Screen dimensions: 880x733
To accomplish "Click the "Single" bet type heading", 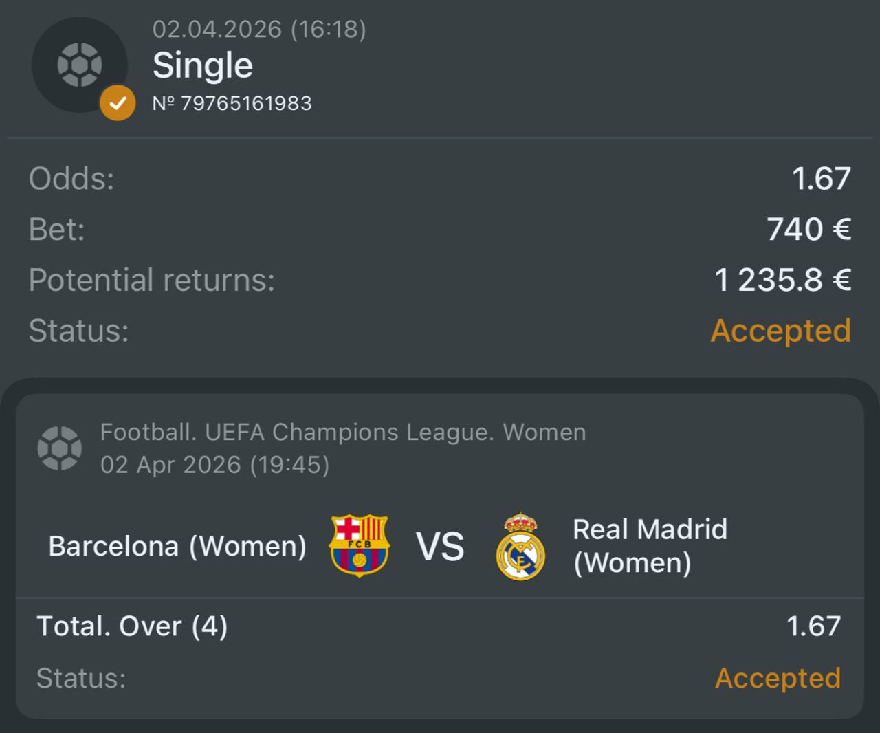I will [203, 65].
